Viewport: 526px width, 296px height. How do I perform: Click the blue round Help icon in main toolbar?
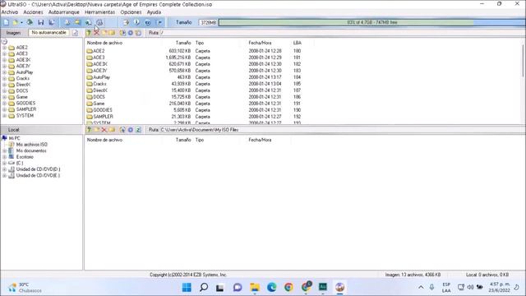(148, 22)
